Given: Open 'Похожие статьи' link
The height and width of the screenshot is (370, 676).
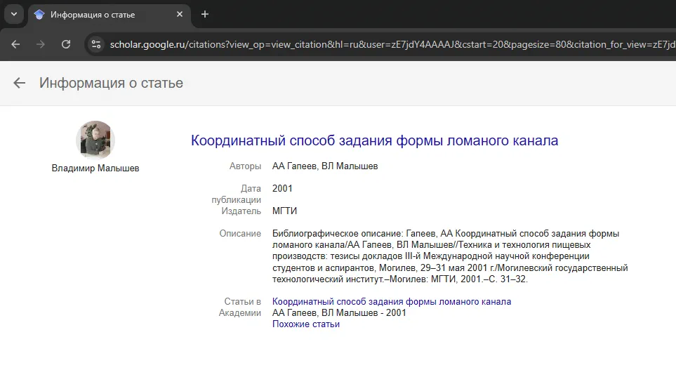Looking at the screenshot, I should coord(305,324).
